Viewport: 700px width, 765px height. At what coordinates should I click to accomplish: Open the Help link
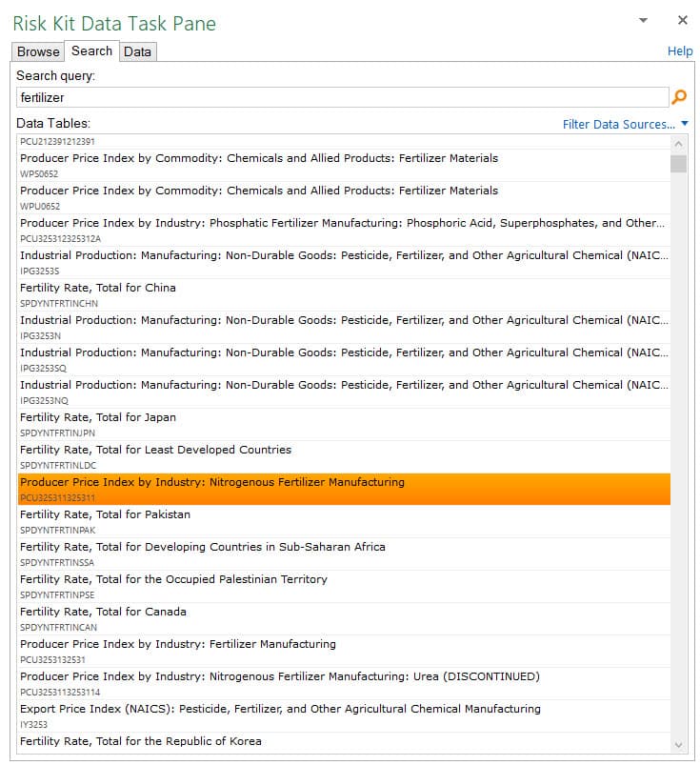click(679, 50)
